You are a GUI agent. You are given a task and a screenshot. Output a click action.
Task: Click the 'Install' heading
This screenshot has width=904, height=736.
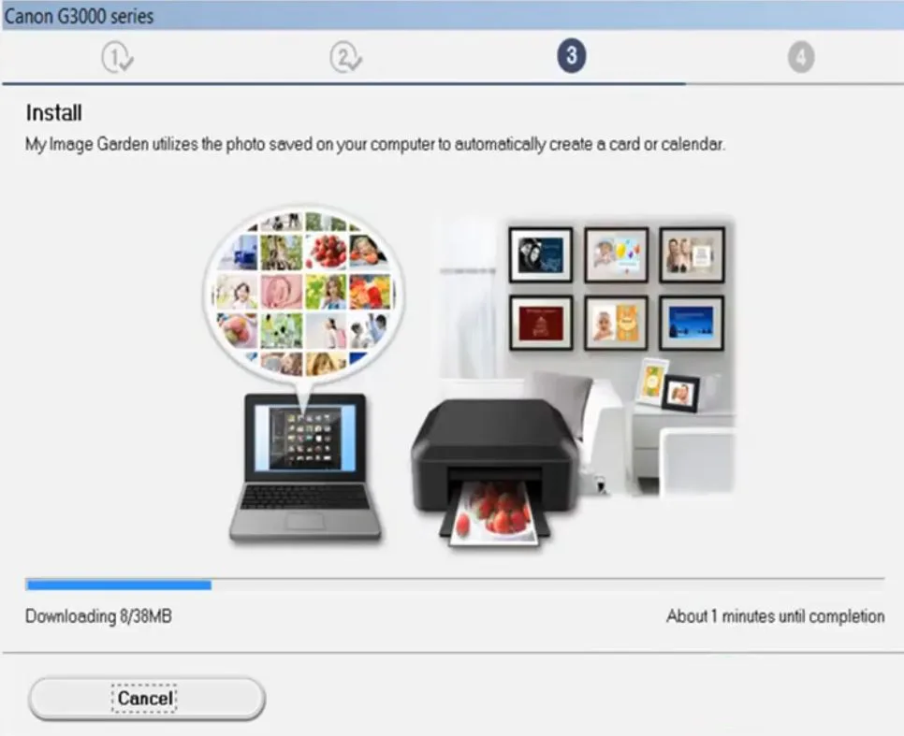53,112
